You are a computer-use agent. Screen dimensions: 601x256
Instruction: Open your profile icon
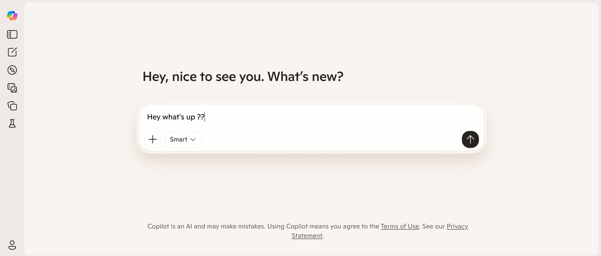(x=12, y=245)
